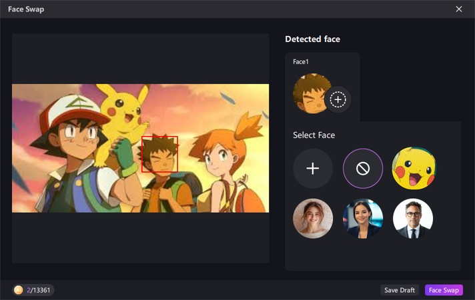Viewport: 475px width, 300px height.
Task: Upload new face with plus button
Action: tap(313, 169)
